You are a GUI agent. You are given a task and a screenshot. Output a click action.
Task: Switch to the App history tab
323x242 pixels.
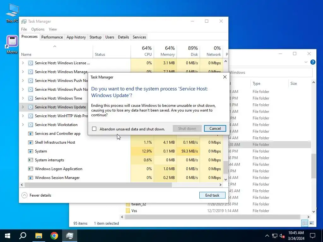pyautogui.click(x=76, y=37)
